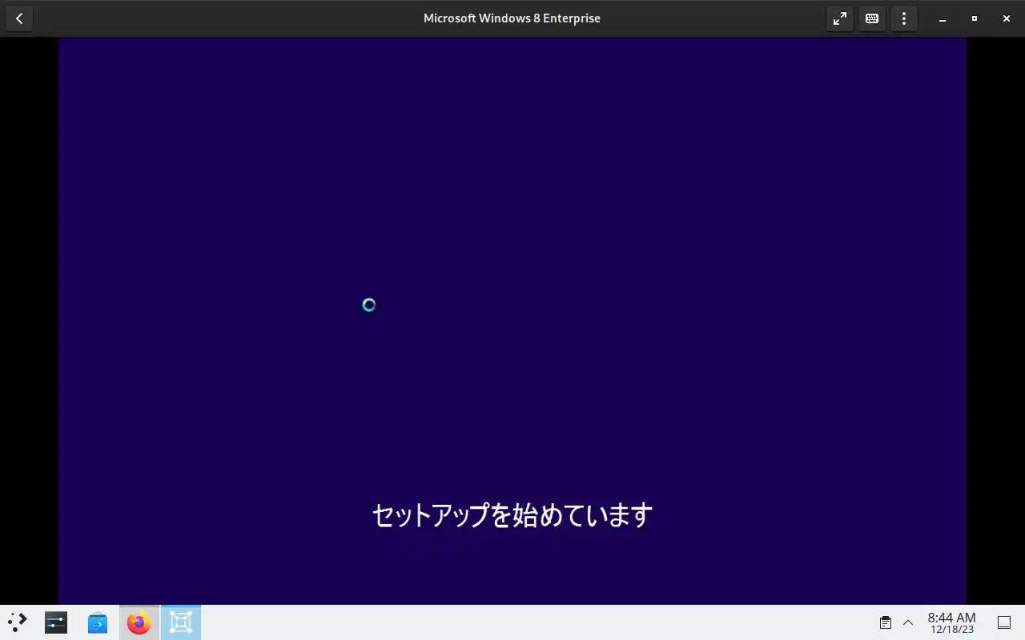Click the Microsoft Windows 8 Enterprise title
This screenshot has height=640, width=1025.
(x=512, y=18)
